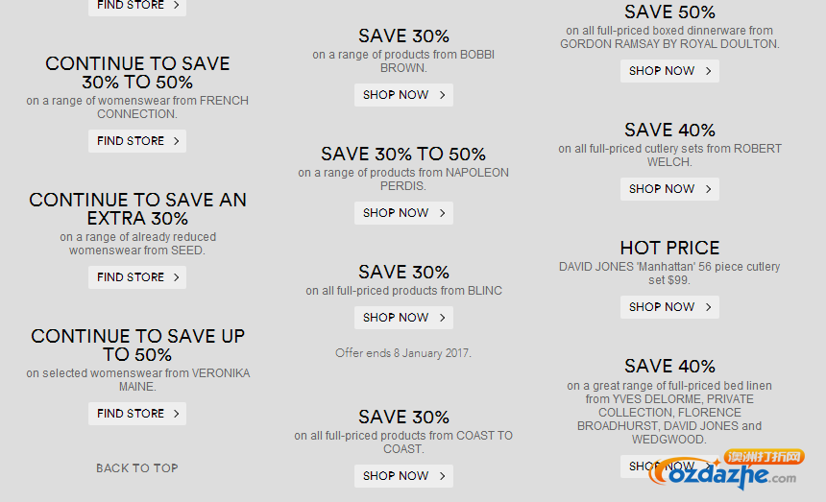Screen dimensions: 826x502
Task: Shop Now for Gordon Ramsay dinnerware
Action: 669,71
